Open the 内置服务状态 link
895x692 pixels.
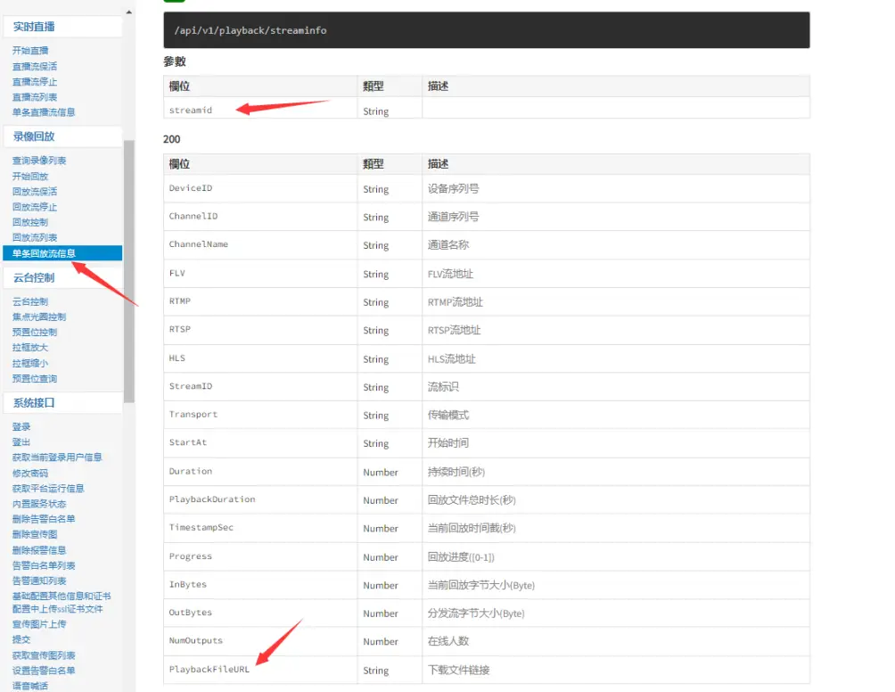pyautogui.click(x=39, y=504)
